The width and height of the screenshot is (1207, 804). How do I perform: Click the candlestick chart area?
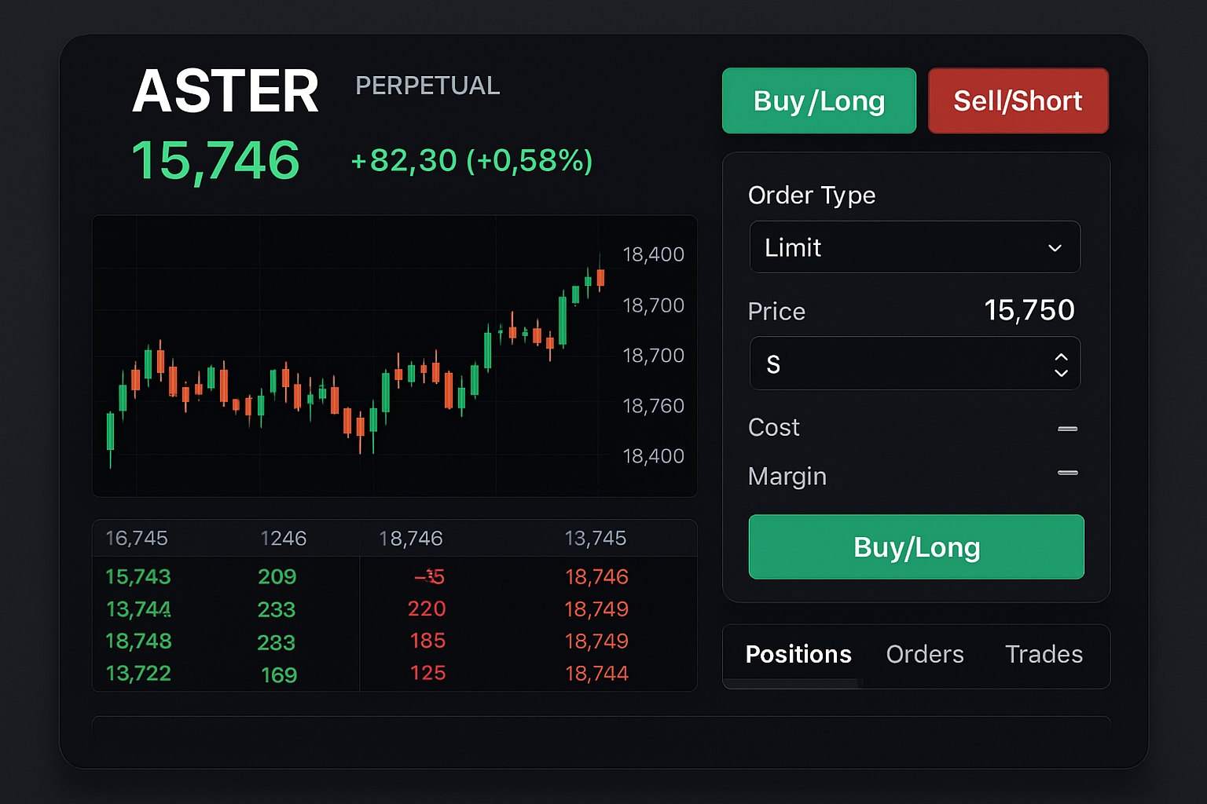354,353
